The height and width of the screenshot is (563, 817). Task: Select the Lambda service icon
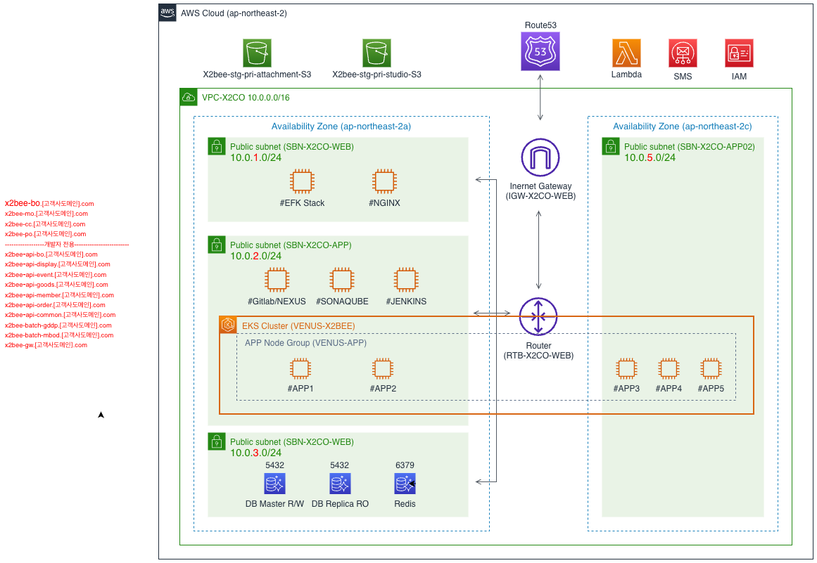click(626, 53)
